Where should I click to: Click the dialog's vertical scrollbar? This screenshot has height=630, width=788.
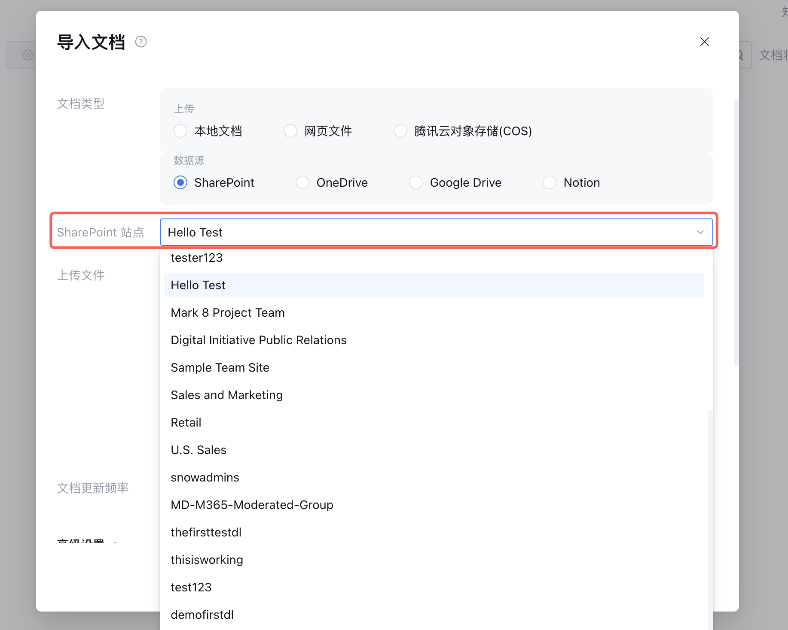736,232
